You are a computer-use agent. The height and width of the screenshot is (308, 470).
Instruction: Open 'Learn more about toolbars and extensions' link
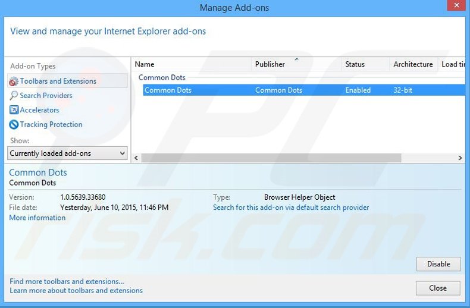click(76, 290)
